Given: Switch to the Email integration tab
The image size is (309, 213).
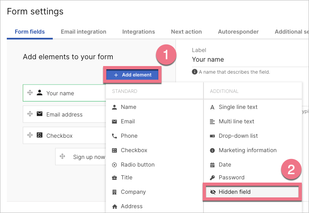Looking at the screenshot, I should (x=84, y=32).
